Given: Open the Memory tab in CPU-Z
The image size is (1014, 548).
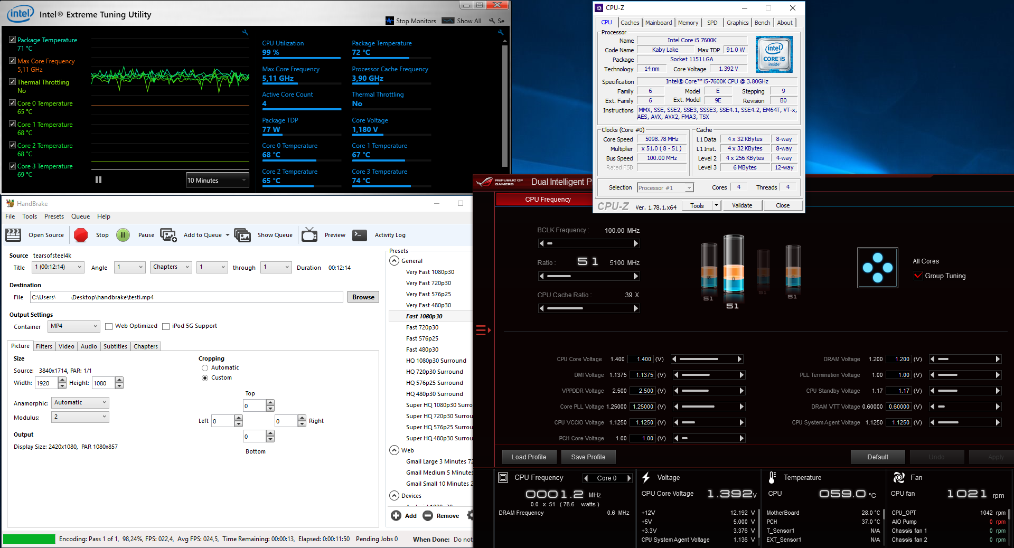Looking at the screenshot, I should point(688,23).
